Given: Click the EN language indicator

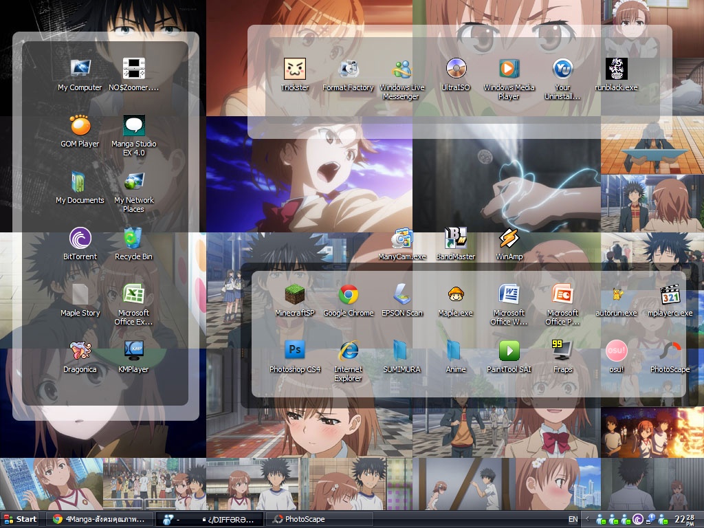Looking at the screenshot, I should [x=573, y=520].
